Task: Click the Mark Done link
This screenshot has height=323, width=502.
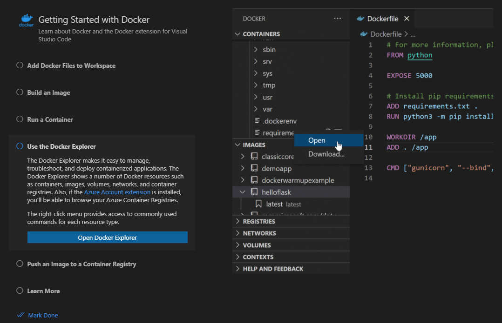Action: tap(43, 315)
